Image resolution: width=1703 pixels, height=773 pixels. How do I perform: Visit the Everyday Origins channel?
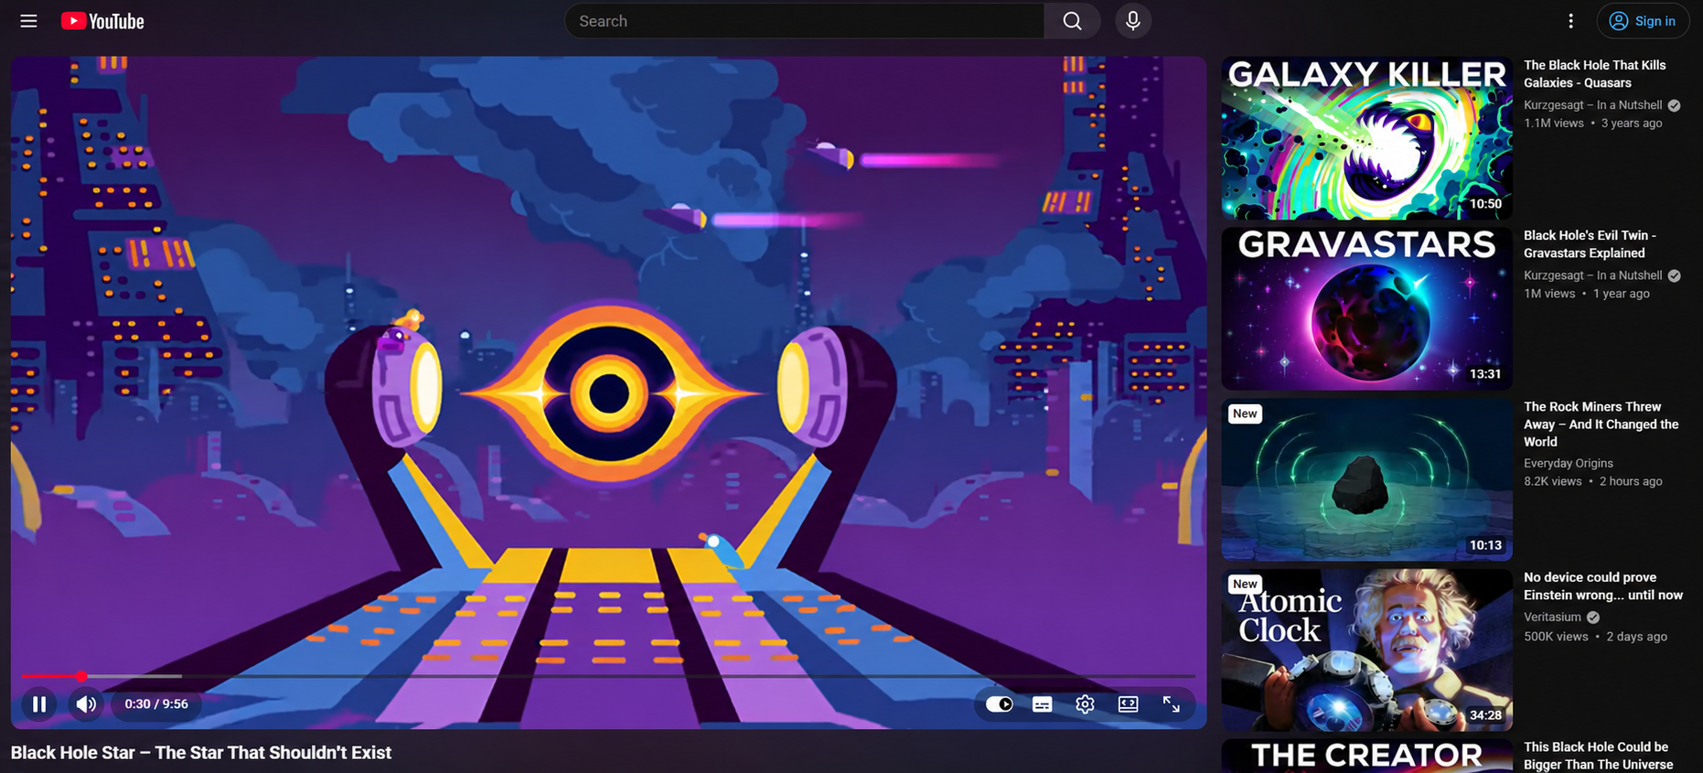(1569, 464)
